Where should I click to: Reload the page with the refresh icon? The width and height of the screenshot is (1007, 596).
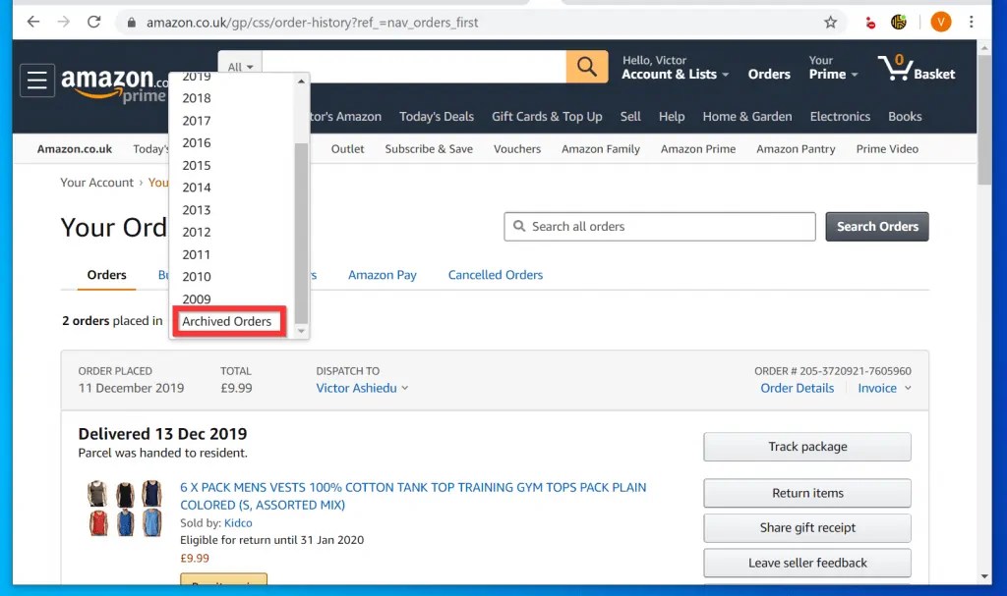(93, 22)
